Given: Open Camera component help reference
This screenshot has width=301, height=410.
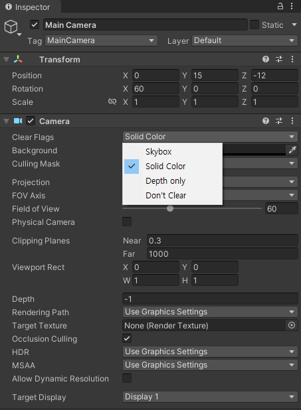Looking at the screenshot, I should click(266, 121).
